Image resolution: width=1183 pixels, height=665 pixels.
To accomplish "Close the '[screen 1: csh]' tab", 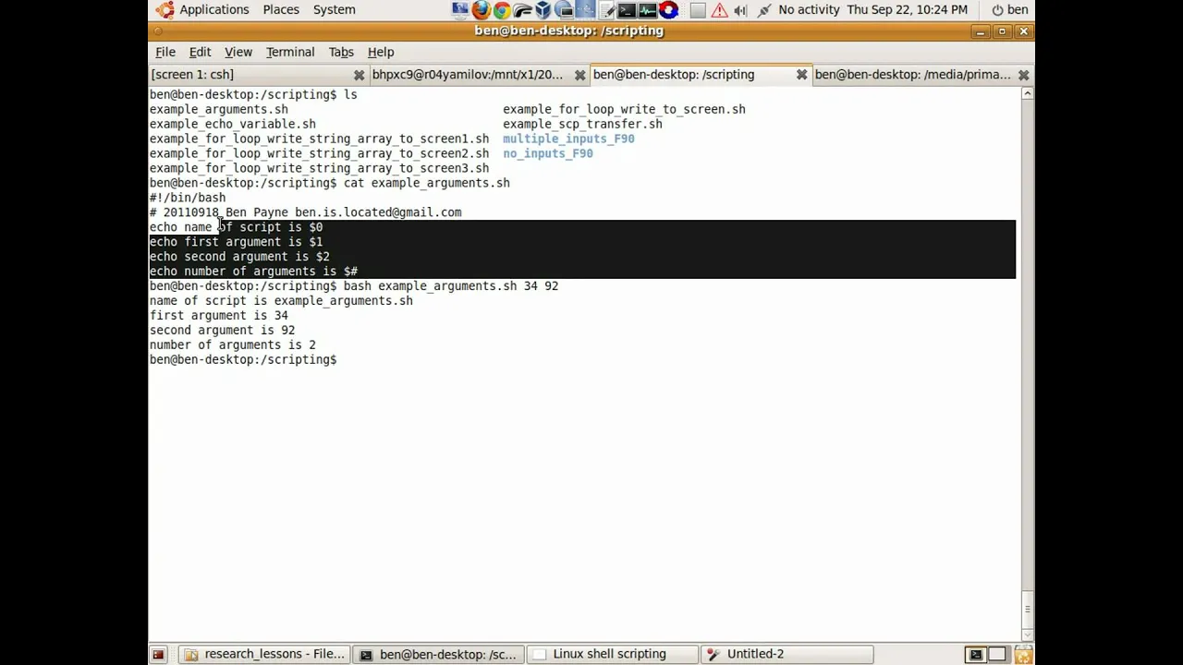I will coord(359,75).
